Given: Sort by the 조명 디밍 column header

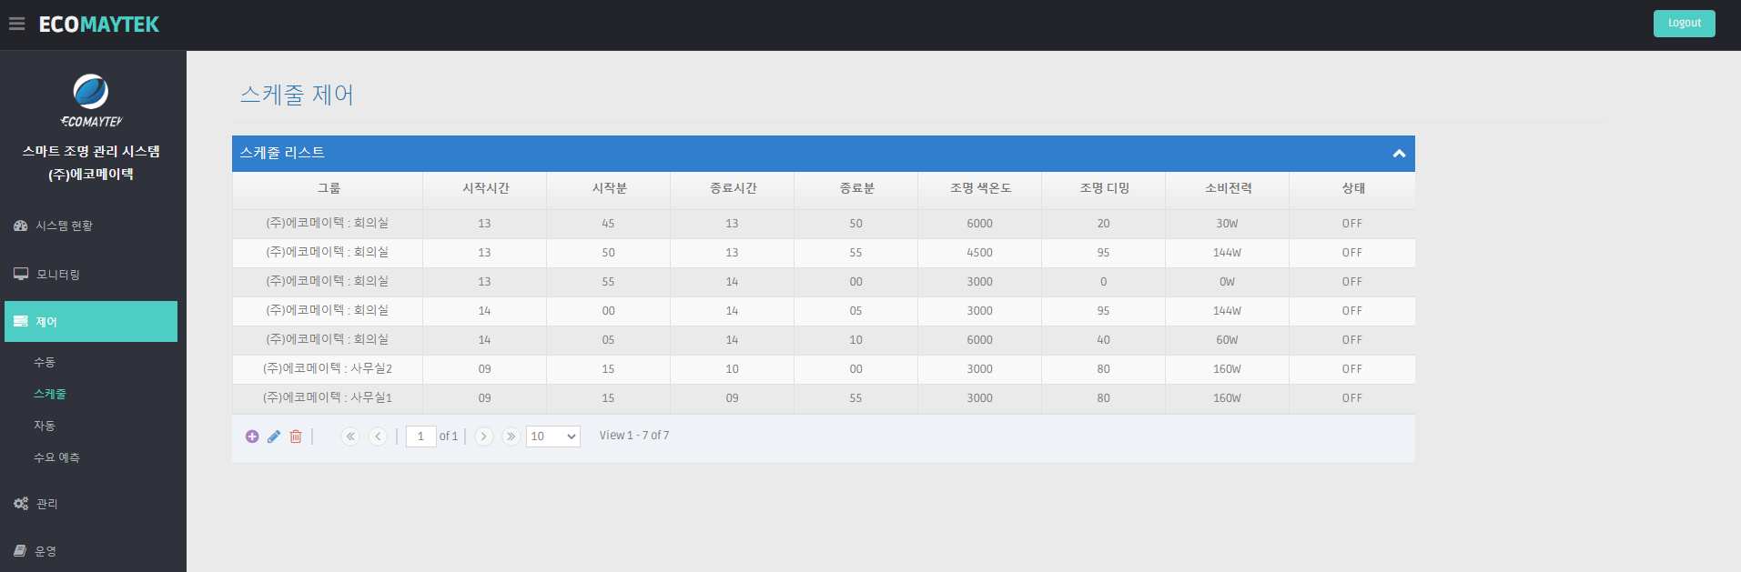Looking at the screenshot, I should tap(1104, 188).
